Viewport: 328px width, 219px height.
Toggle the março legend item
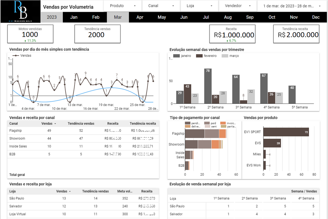230,56
